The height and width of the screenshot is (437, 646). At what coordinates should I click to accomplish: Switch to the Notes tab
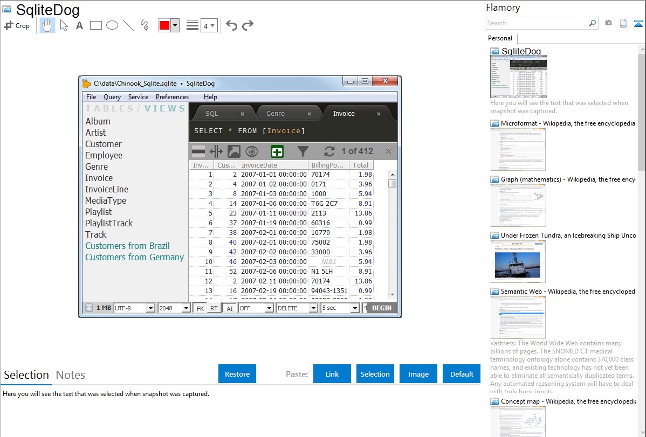[x=70, y=375]
